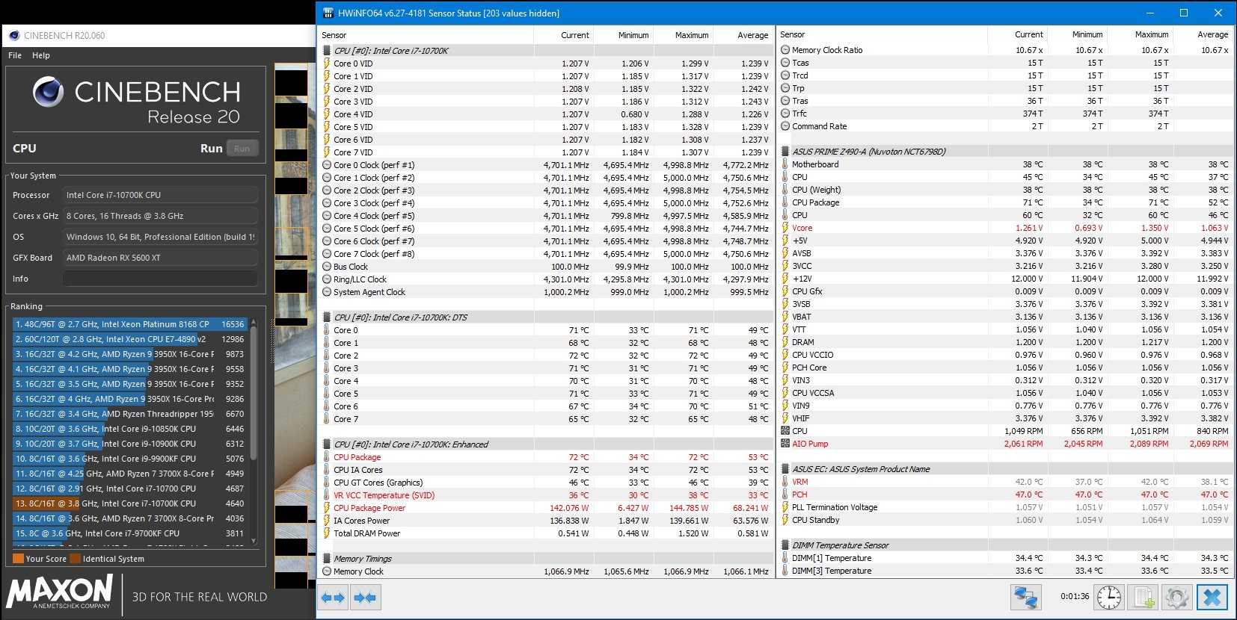Click the Cinebench logo in the title bar
Viewport: 1237px width, 620px height.
point(14,35)
